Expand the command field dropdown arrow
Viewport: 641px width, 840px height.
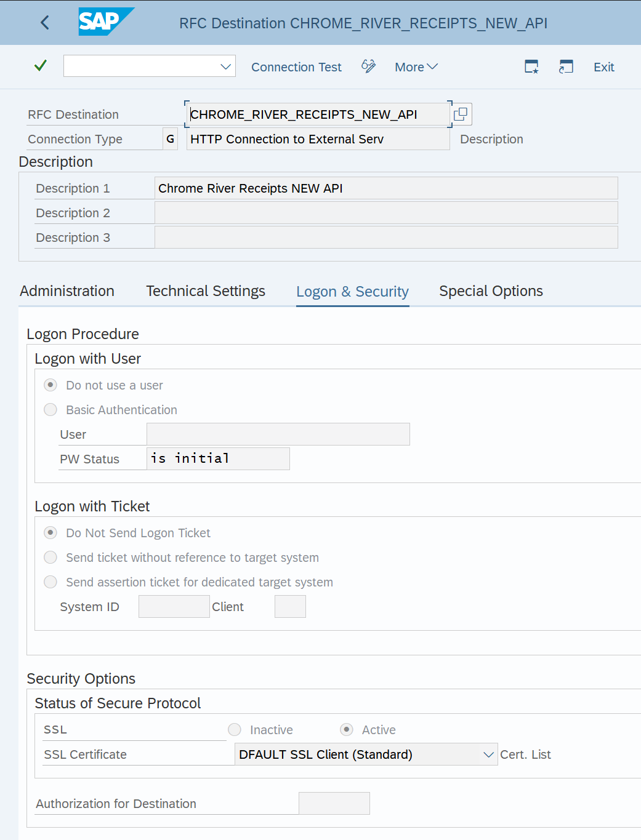tap(225, 65)
